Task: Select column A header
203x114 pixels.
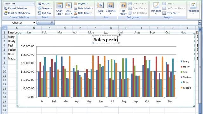Action: click(x=17, y=28)
